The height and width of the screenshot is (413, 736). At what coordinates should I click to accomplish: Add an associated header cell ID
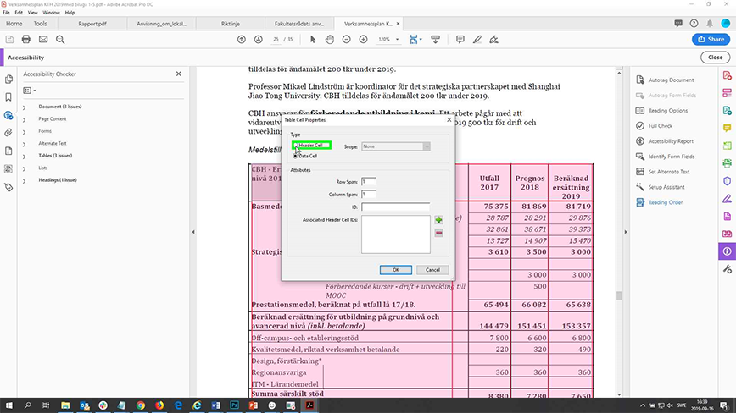click(x=438, y=220)
